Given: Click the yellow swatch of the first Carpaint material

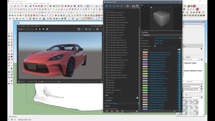Looking at the screenshot, I should tap(145, 52).
